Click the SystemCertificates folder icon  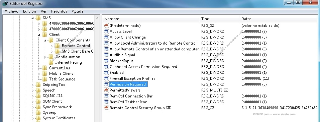coord(38,118)
